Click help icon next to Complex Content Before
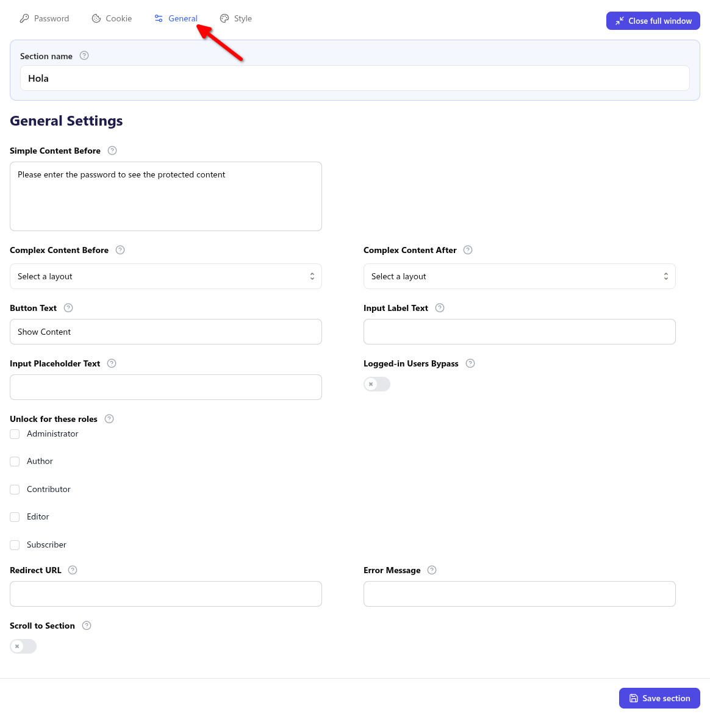Viewport: 710px width, 714px height. click(120, 250)
